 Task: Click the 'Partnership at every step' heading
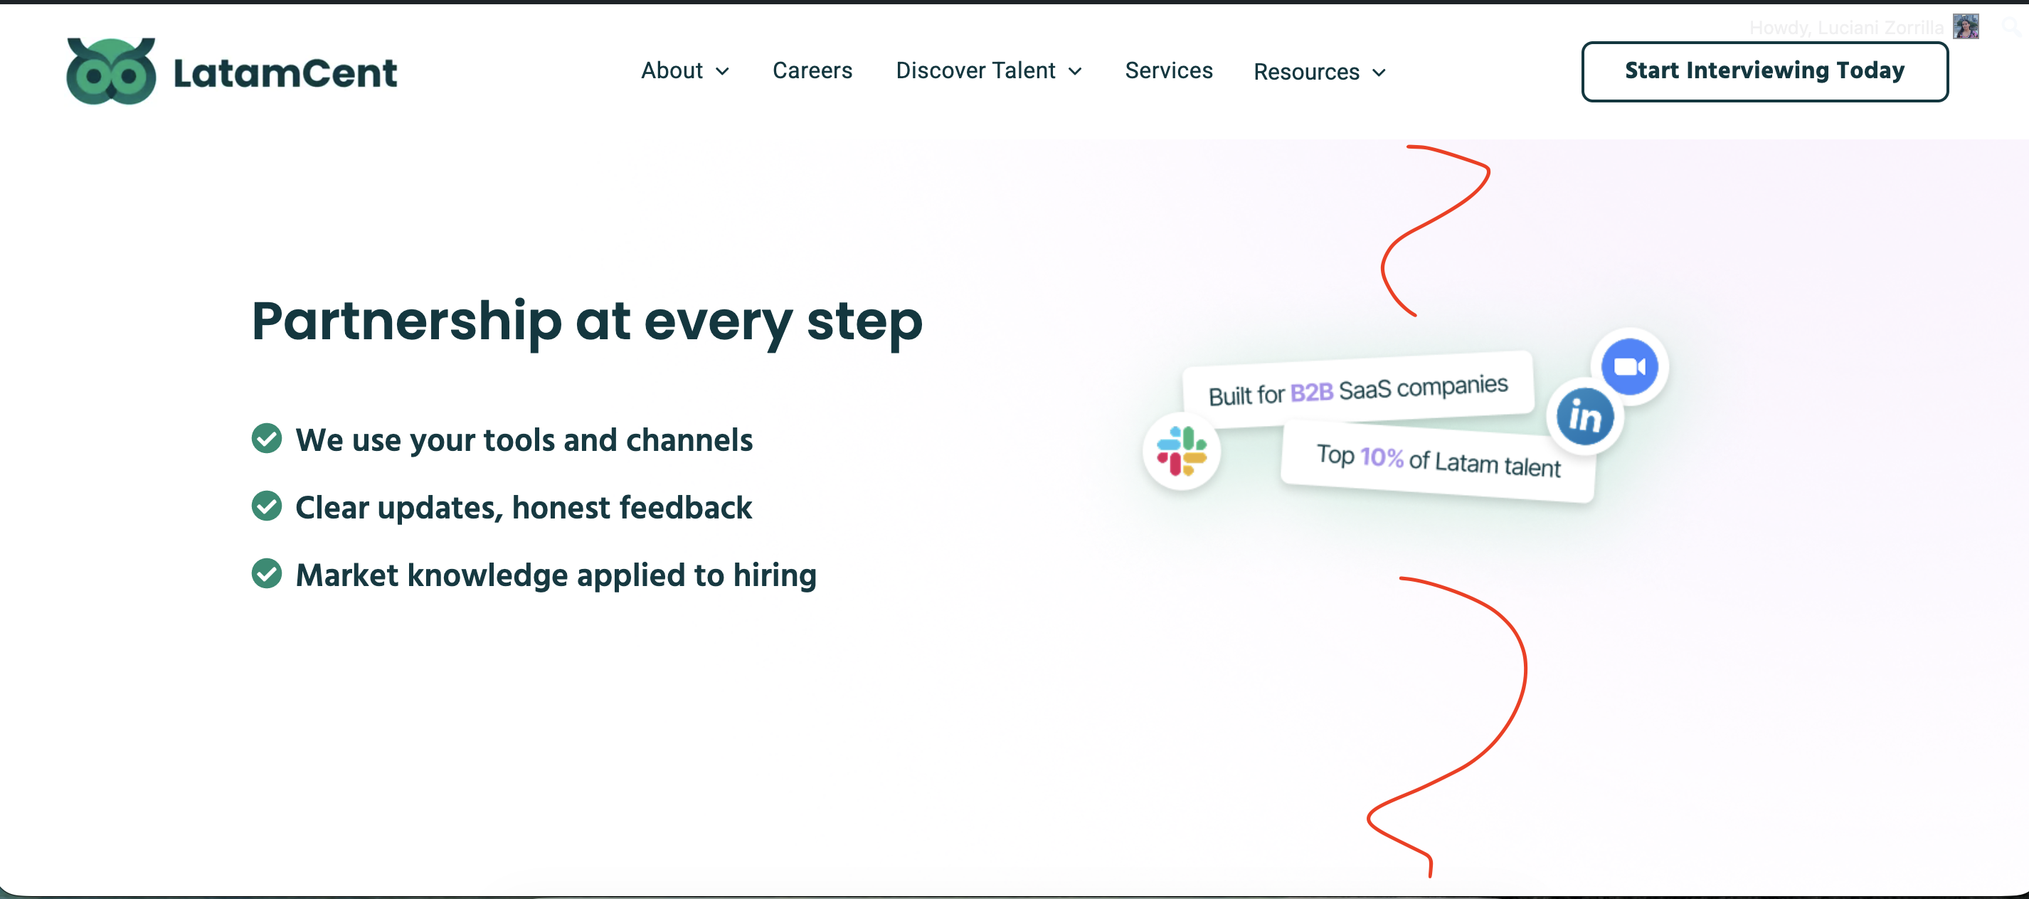[587, 322]
